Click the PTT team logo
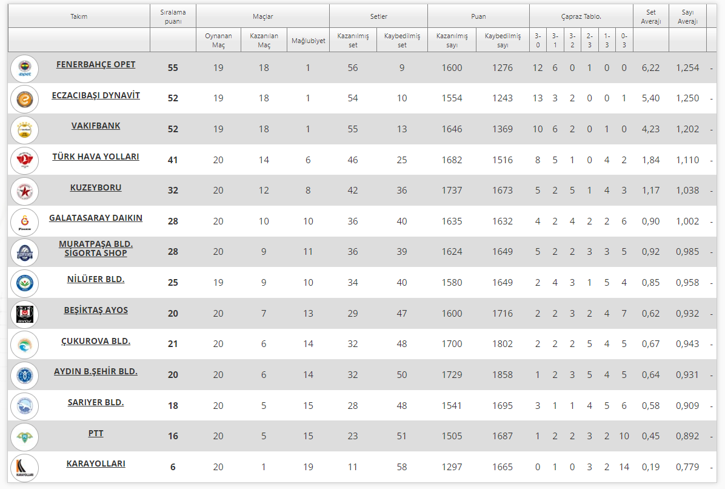The width and height of the screenshot is (725, 489). point(25,437)
